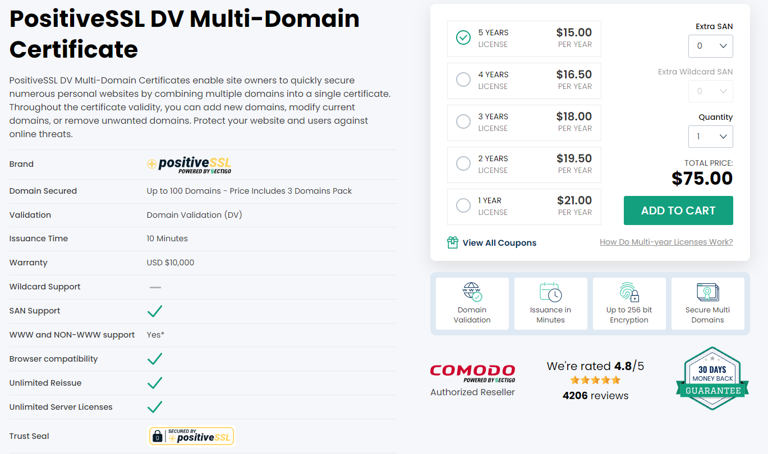Click the Browser compatibility green checkmark
This screenshot has height=454, width=768.
[x=155, y=359]
